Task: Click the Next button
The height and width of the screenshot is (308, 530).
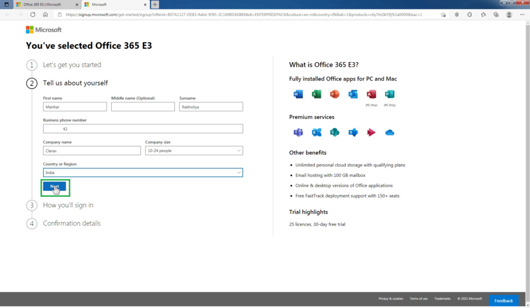Action: pos(54,186)
